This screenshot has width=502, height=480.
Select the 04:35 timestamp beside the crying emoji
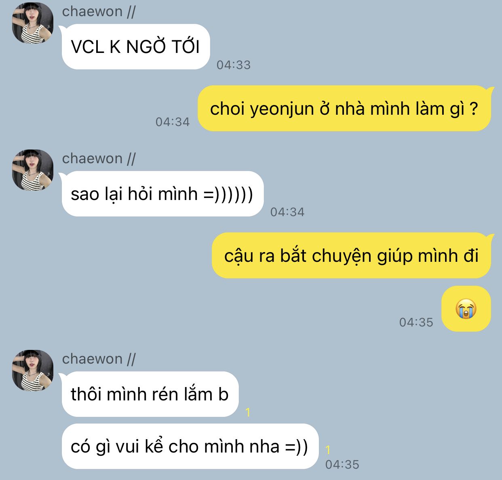[416, 322]
